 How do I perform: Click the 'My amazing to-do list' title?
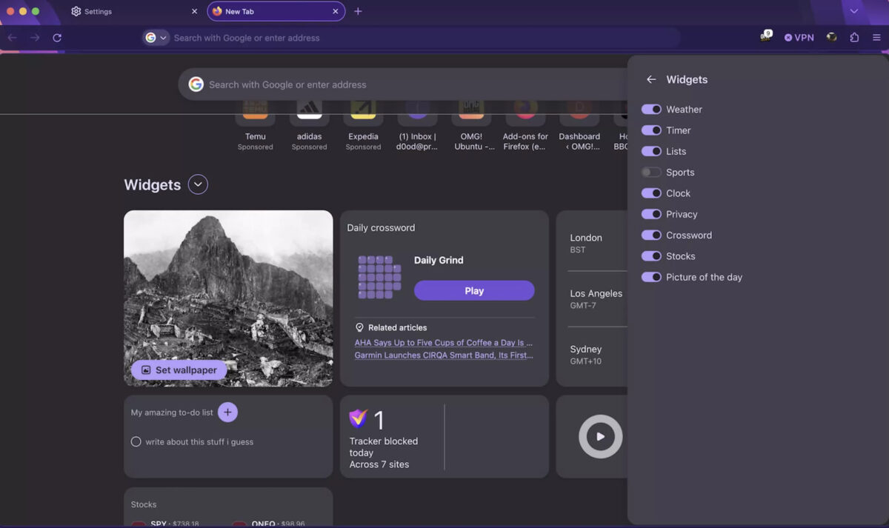(x=172, y=412)
